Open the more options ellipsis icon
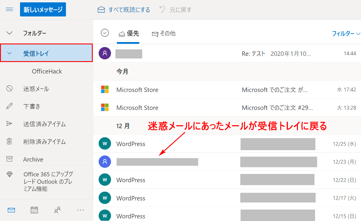The width and height of the screenshot is (361, 221). pyautogui.click(x=80, y=210)
